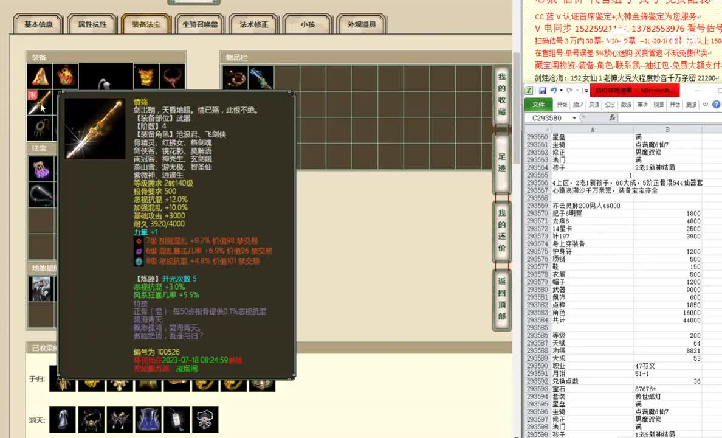Viewport: 722px width, 438px height.
Task: Click the skeleton icon in the 地煞星 panel
Action: pos(41,287)
